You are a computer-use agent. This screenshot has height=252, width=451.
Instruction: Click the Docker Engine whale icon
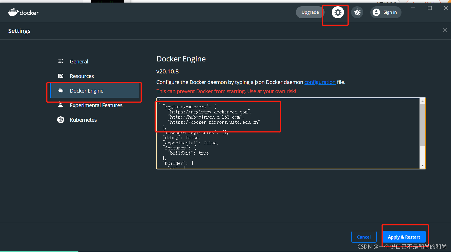[x=61, y=91]
